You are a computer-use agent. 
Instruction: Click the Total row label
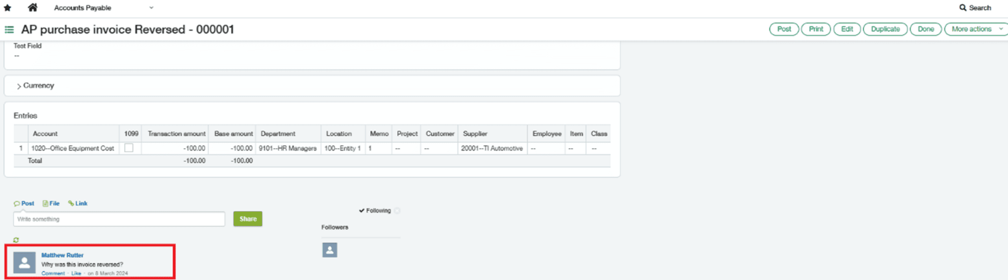[x=35, y=161]
